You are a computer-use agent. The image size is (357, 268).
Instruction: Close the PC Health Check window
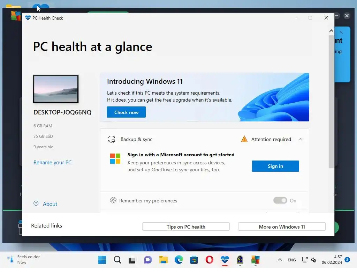(326, 18)
